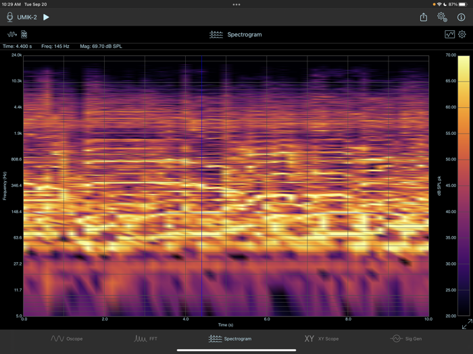Tap the 20.00 color scale minimum label
This screenshot has height=354, width=473.
tap(451, 316)
